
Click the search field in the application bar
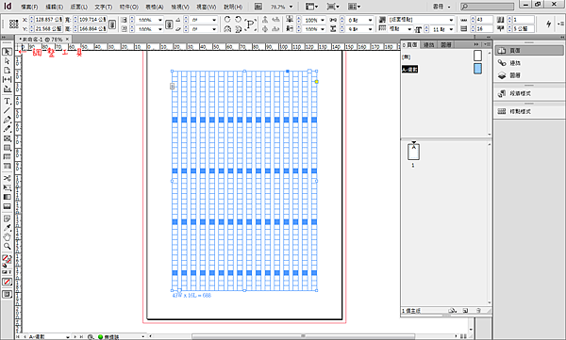click(488, 7)
